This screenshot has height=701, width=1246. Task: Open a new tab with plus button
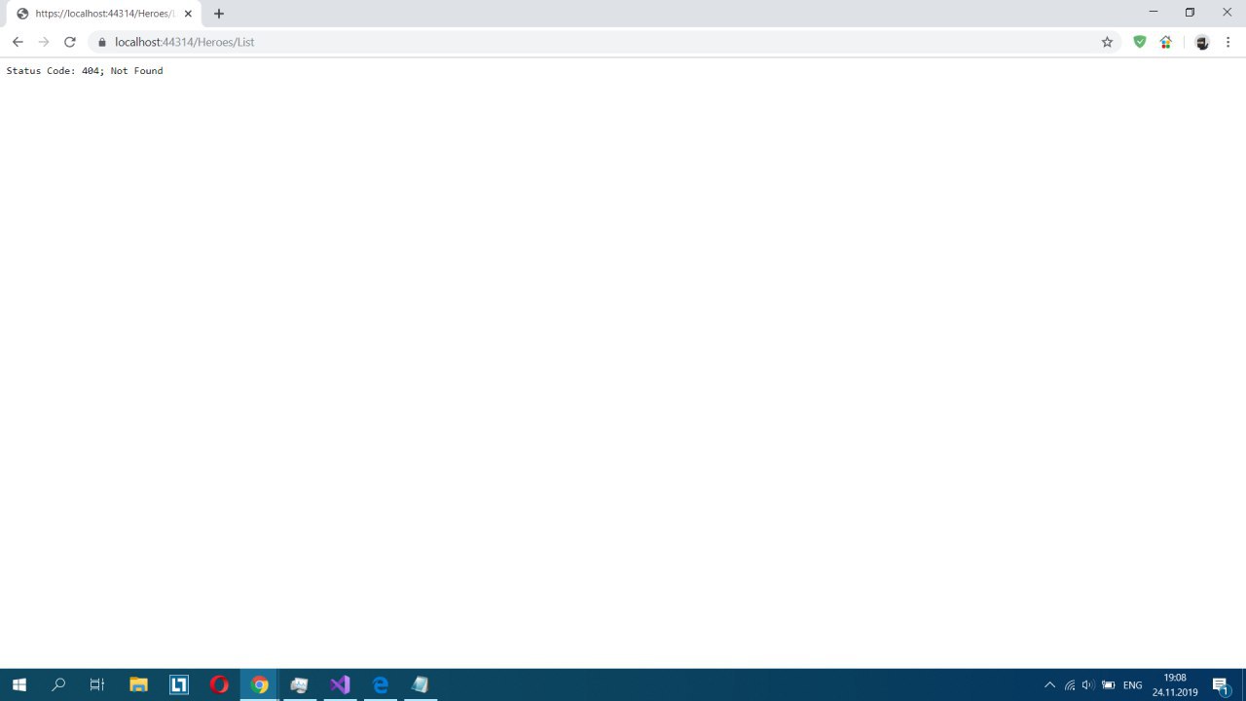(219, 14)
